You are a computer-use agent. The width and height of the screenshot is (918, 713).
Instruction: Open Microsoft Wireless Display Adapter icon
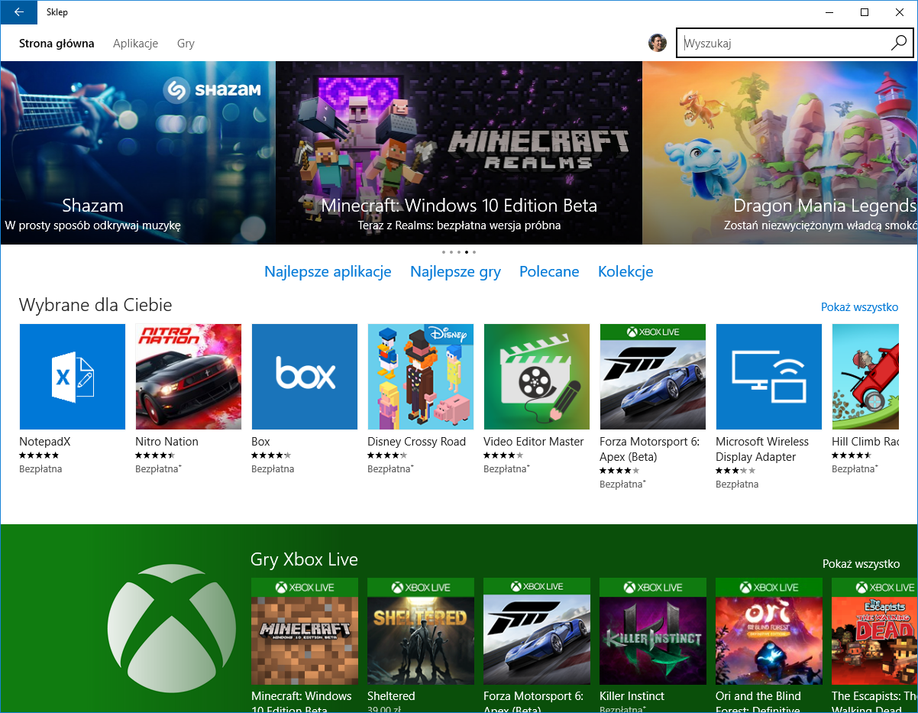[769, 377]
